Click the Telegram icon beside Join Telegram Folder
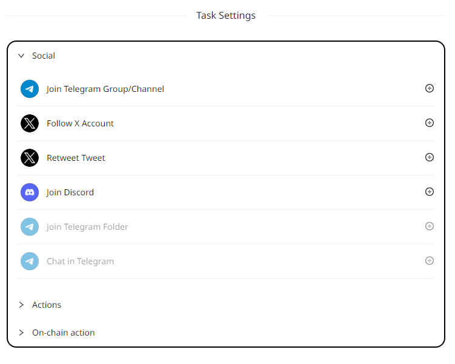 tap(30, 227)
